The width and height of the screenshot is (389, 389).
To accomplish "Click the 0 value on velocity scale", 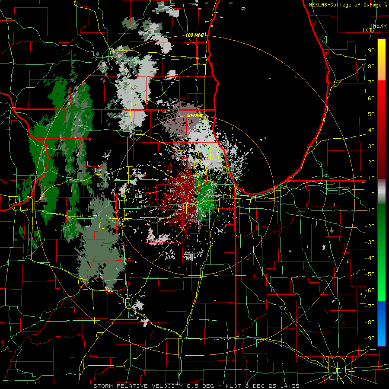I will pyautogui.click(x=373, y=194).
